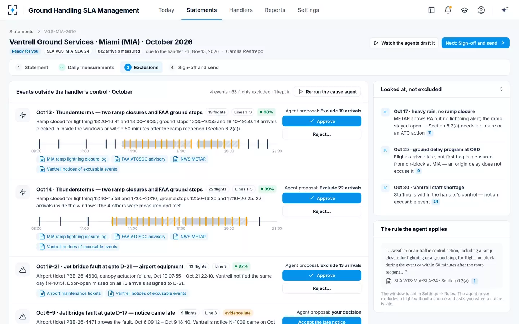Open FAA ATCSCC advisory for Oct 14

point(140,237)
